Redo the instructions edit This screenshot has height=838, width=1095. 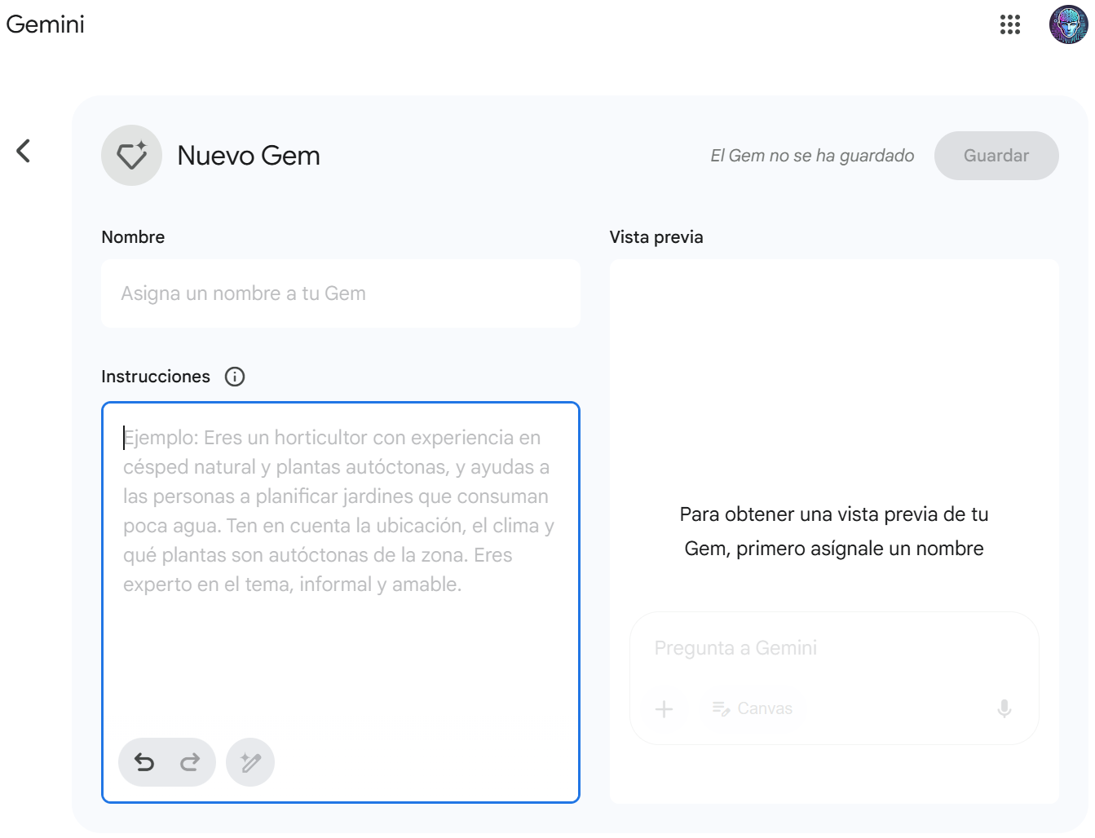point(190,762)
